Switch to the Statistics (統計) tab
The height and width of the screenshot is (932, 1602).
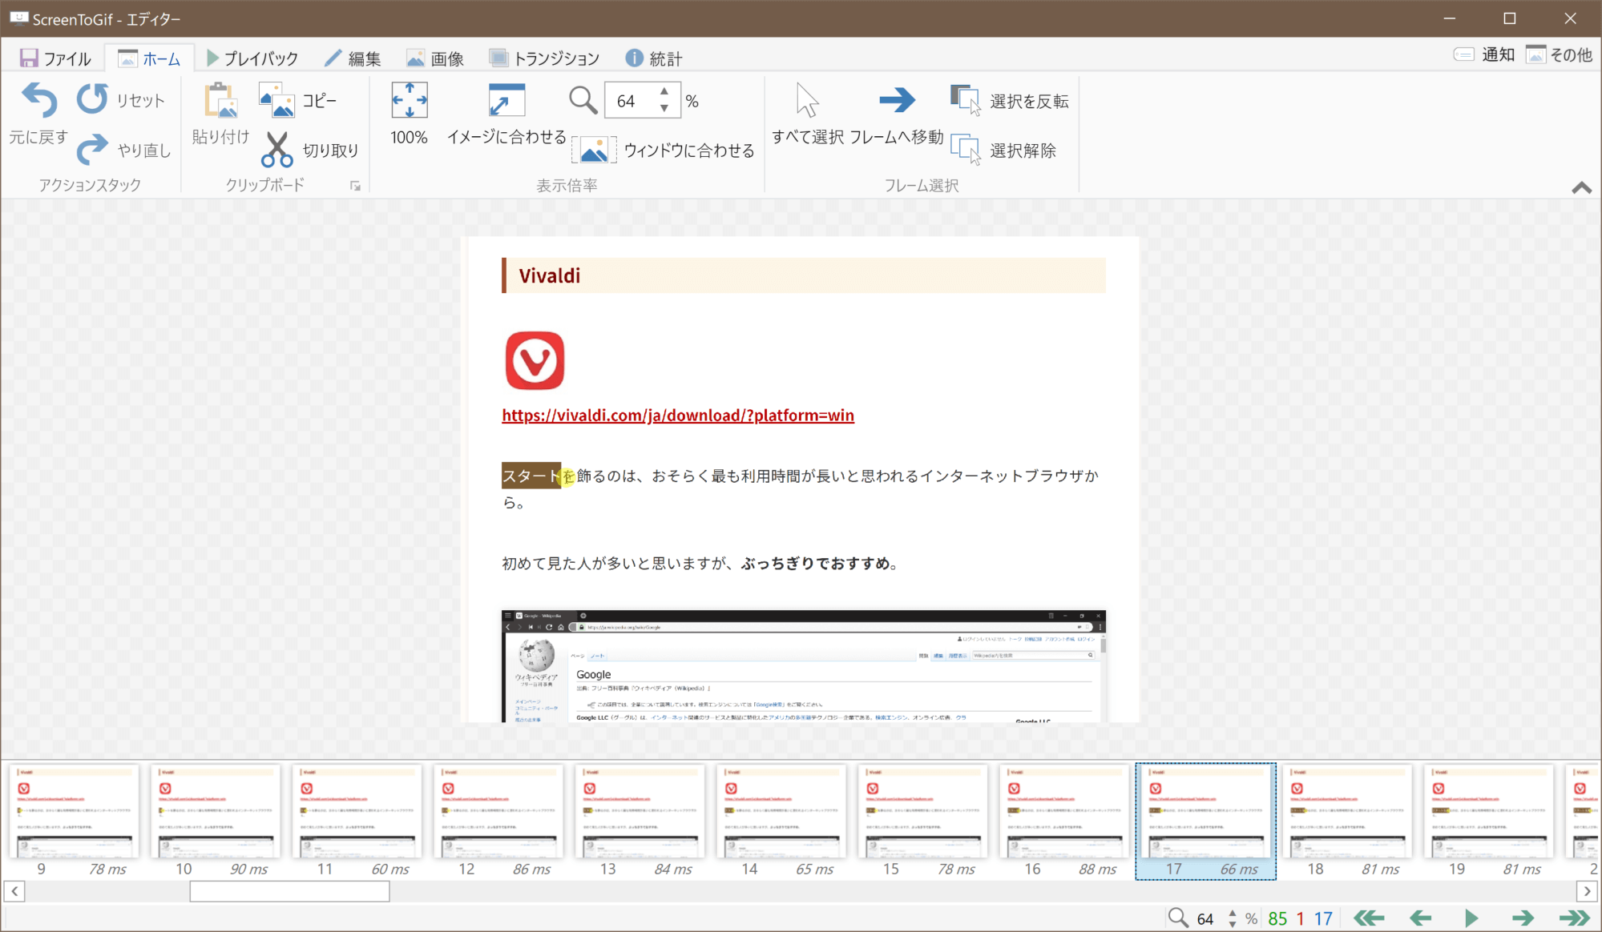pos(654,58)
